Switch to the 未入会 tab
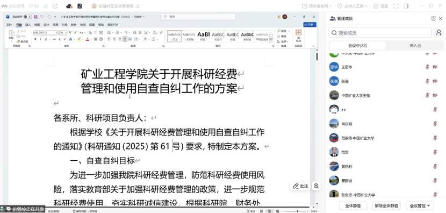 tap(415, 46)
